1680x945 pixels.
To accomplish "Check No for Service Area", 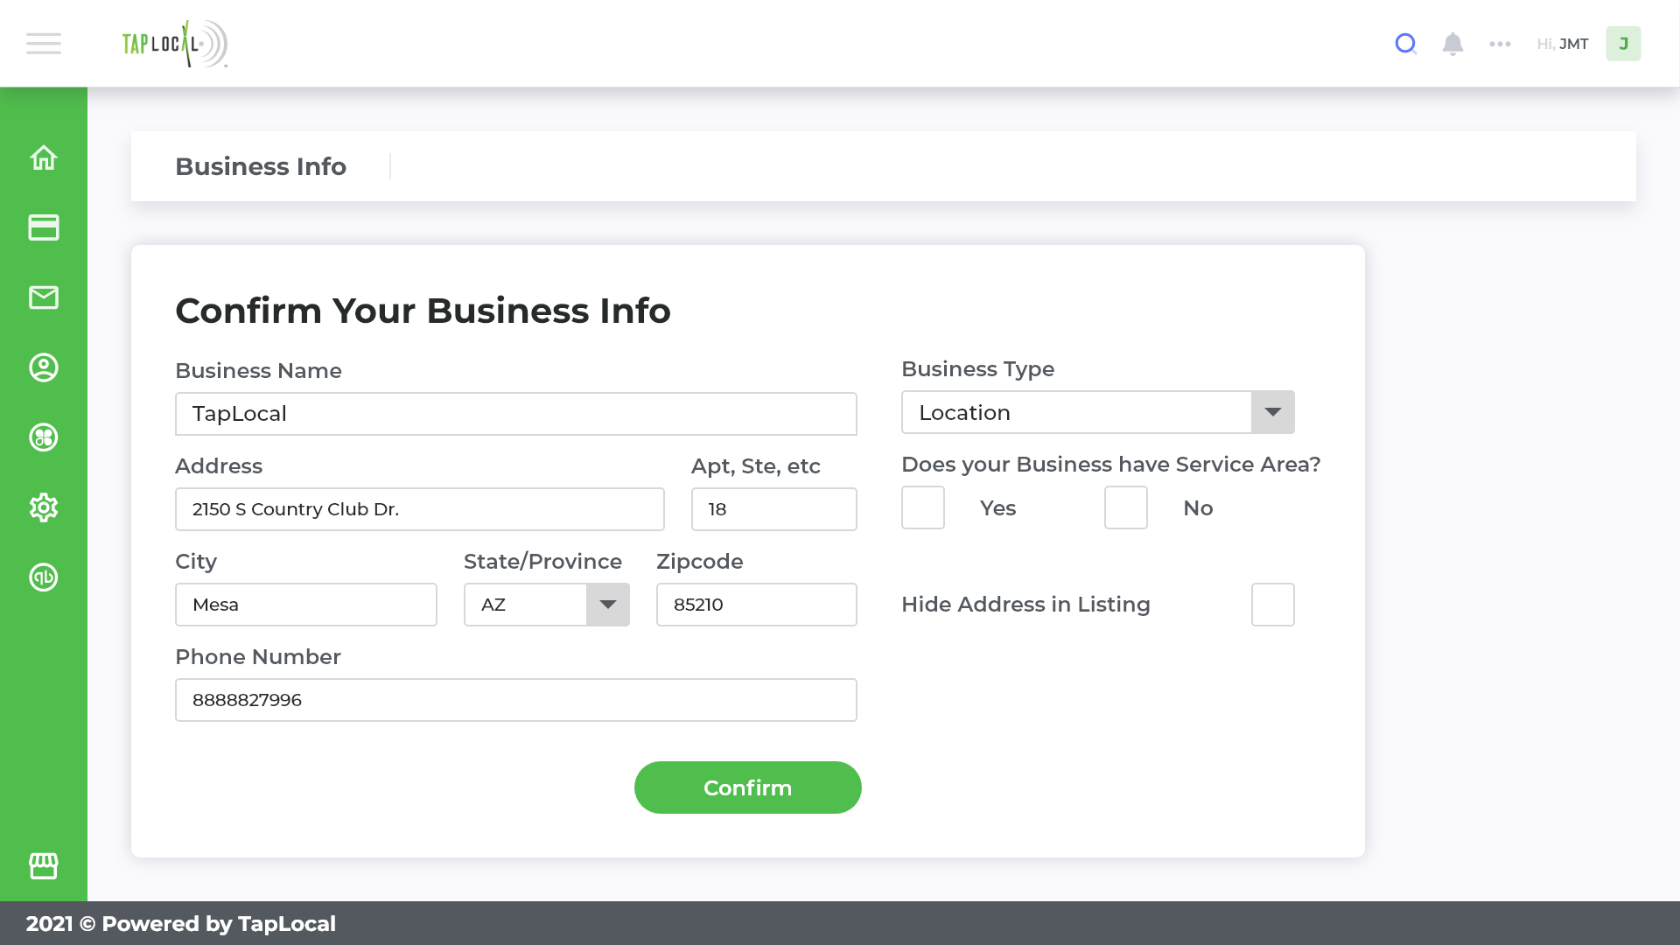I will pos(1126,507).
